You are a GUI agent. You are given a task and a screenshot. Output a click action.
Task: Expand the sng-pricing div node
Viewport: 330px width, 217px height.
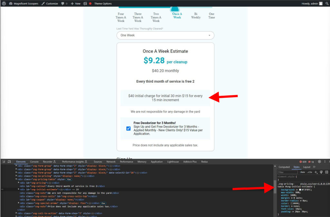coord(19,183)
